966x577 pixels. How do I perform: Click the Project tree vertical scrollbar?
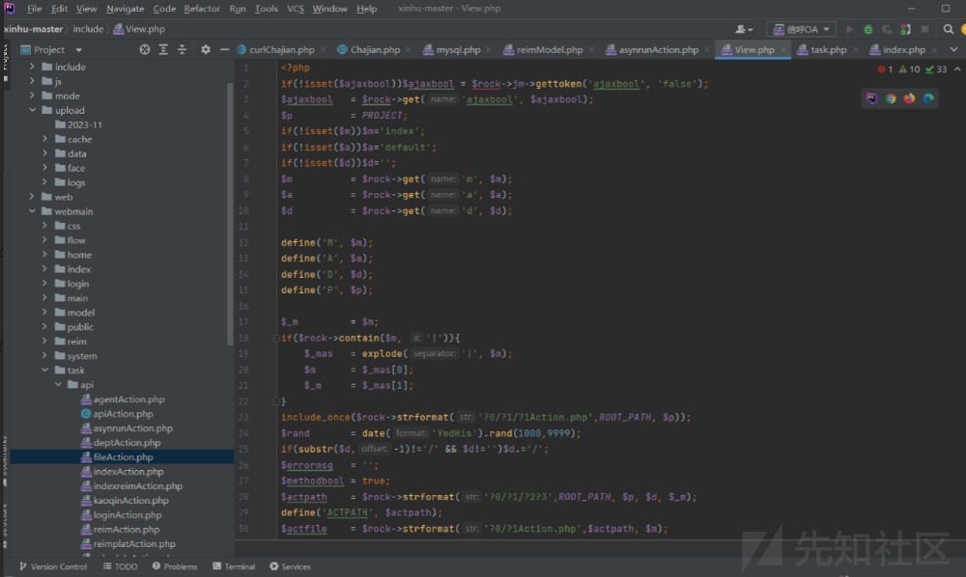[230, 212]
